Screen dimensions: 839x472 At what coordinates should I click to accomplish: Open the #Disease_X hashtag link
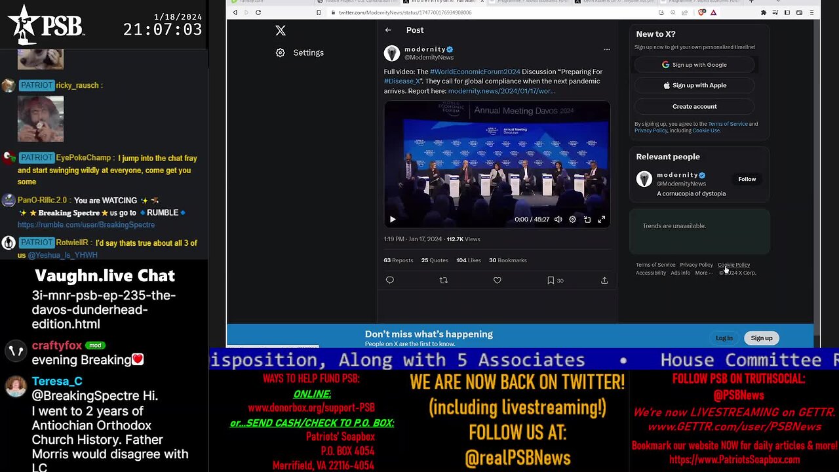click(x=402, y=81)
